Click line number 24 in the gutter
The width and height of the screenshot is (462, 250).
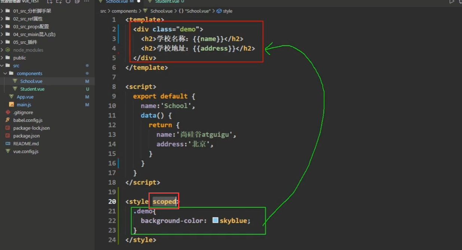click(112, 240)
